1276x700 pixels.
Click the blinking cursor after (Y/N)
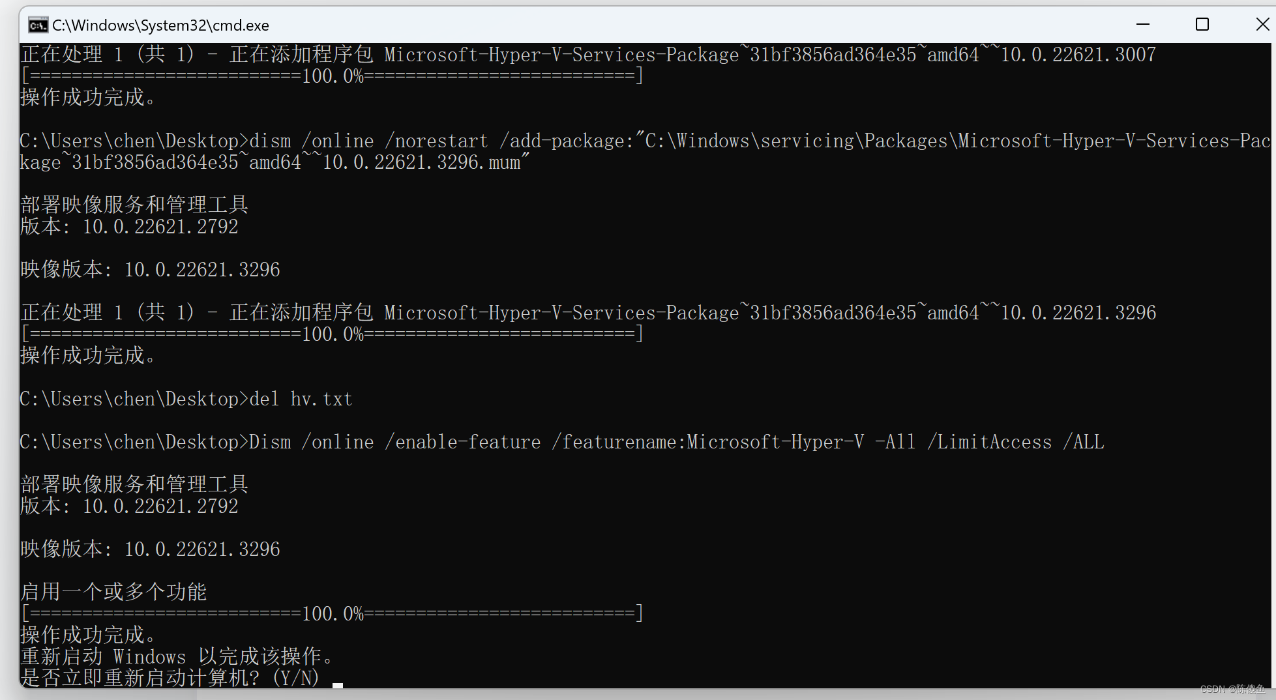tap(338, 684)
